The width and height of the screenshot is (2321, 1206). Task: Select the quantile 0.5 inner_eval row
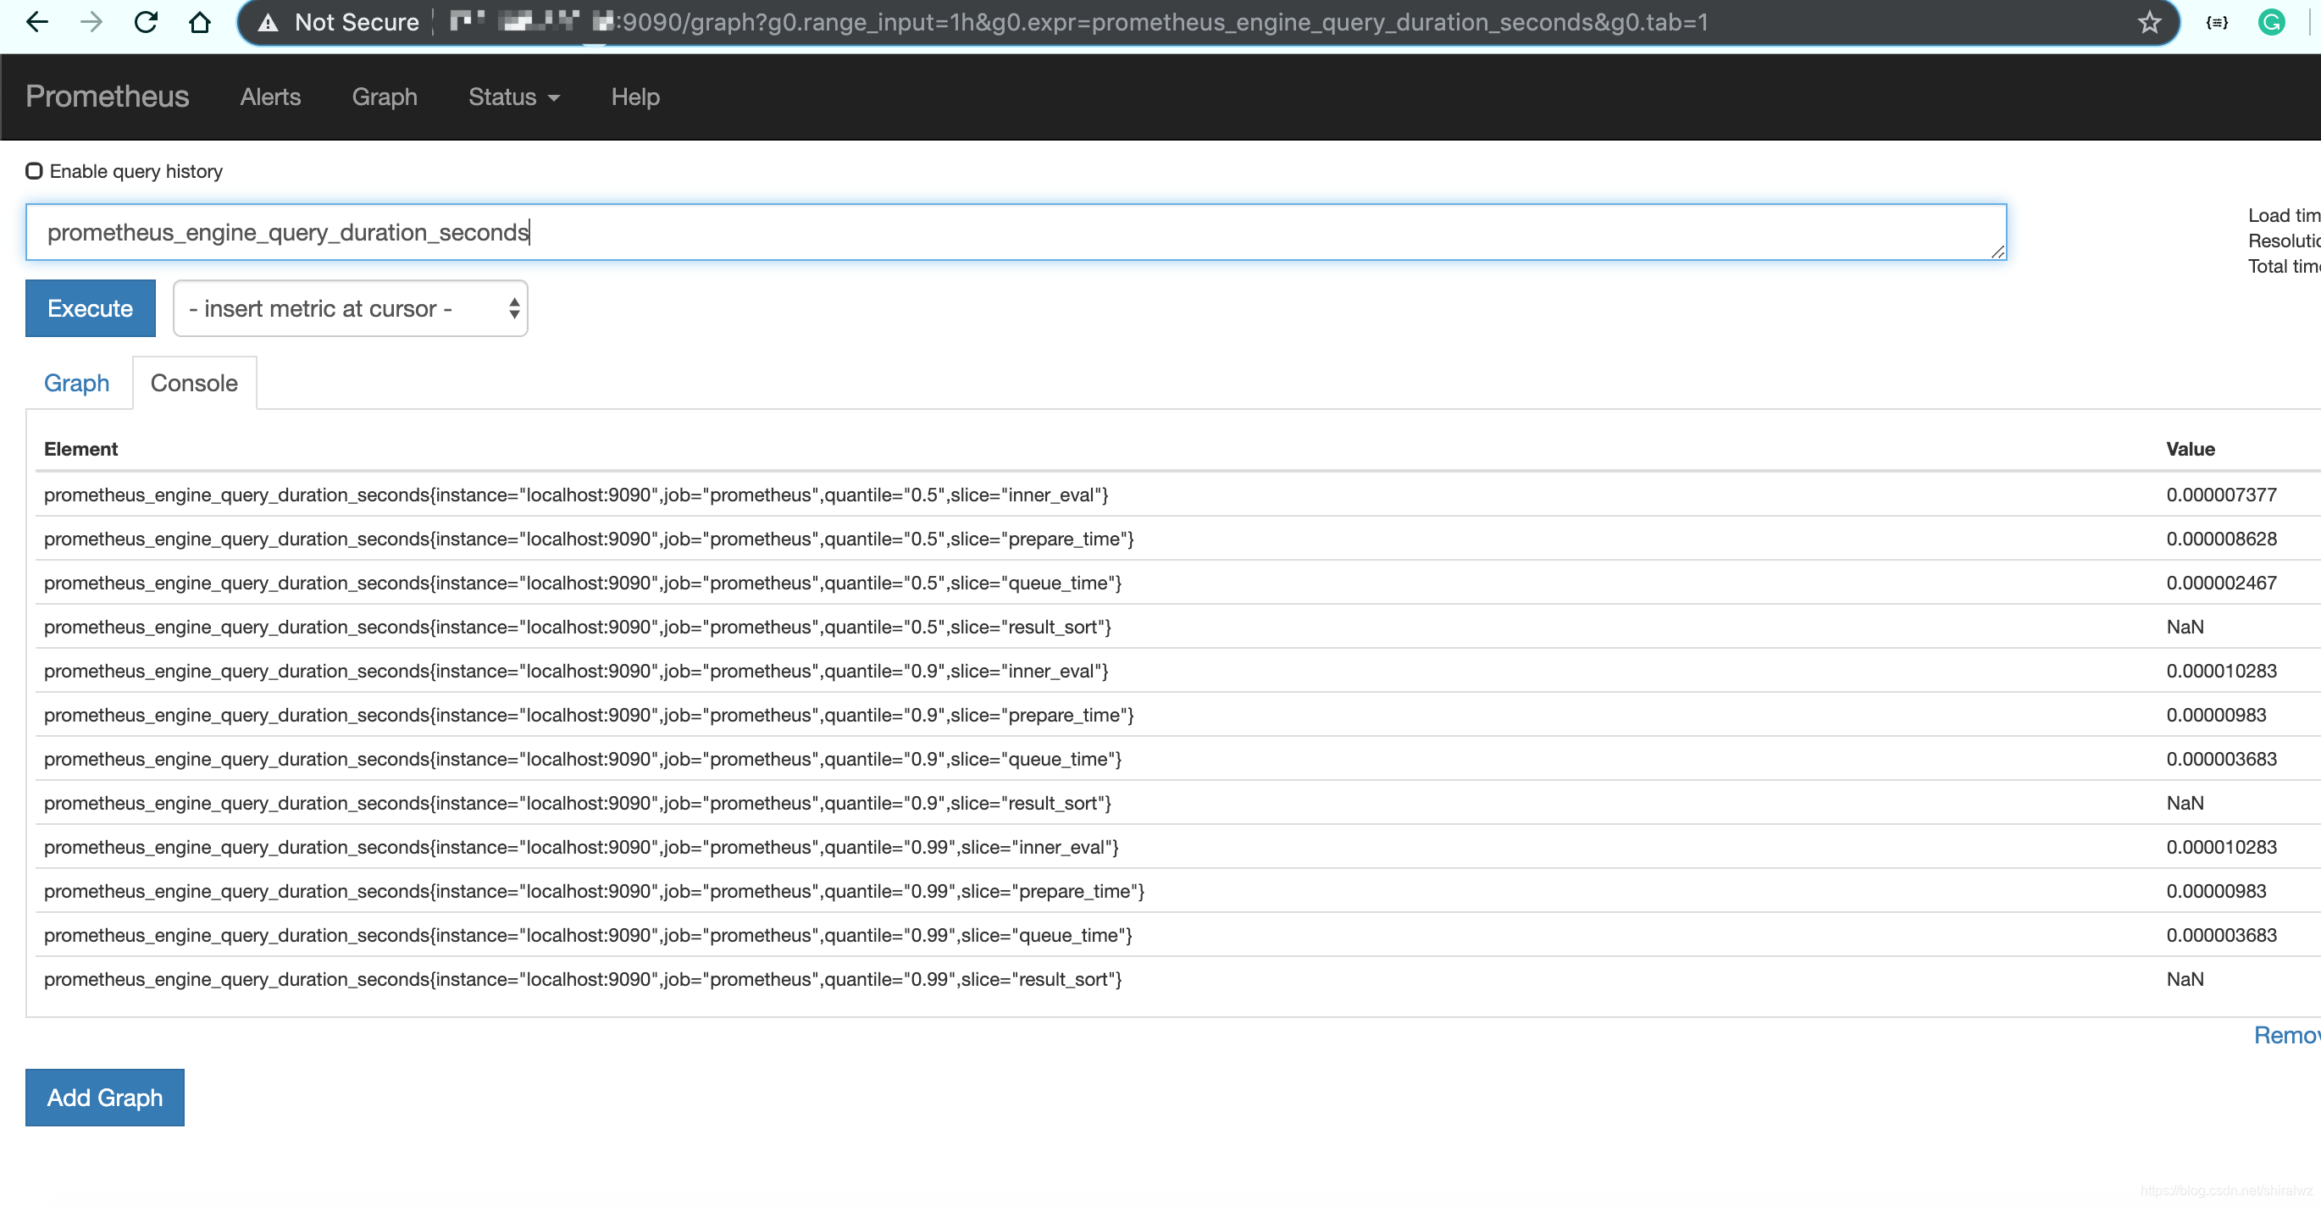click(x=1178, y=495)
